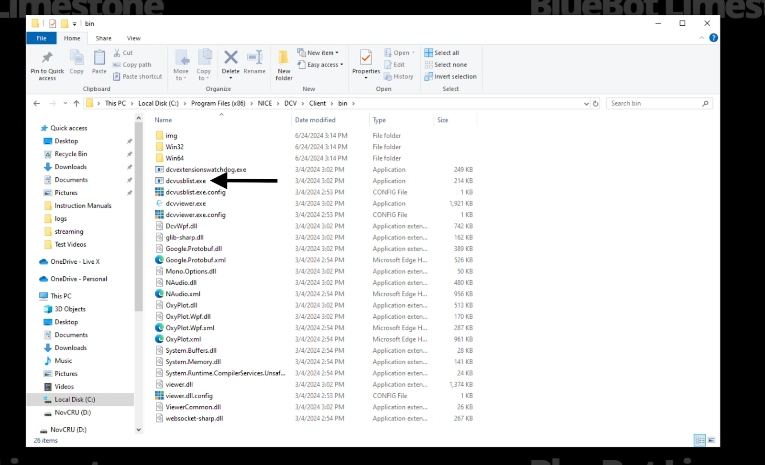Click Program Files (x86) in breadcrumb
The height and width of the screenshot is (465, 765).
(218, 103)
